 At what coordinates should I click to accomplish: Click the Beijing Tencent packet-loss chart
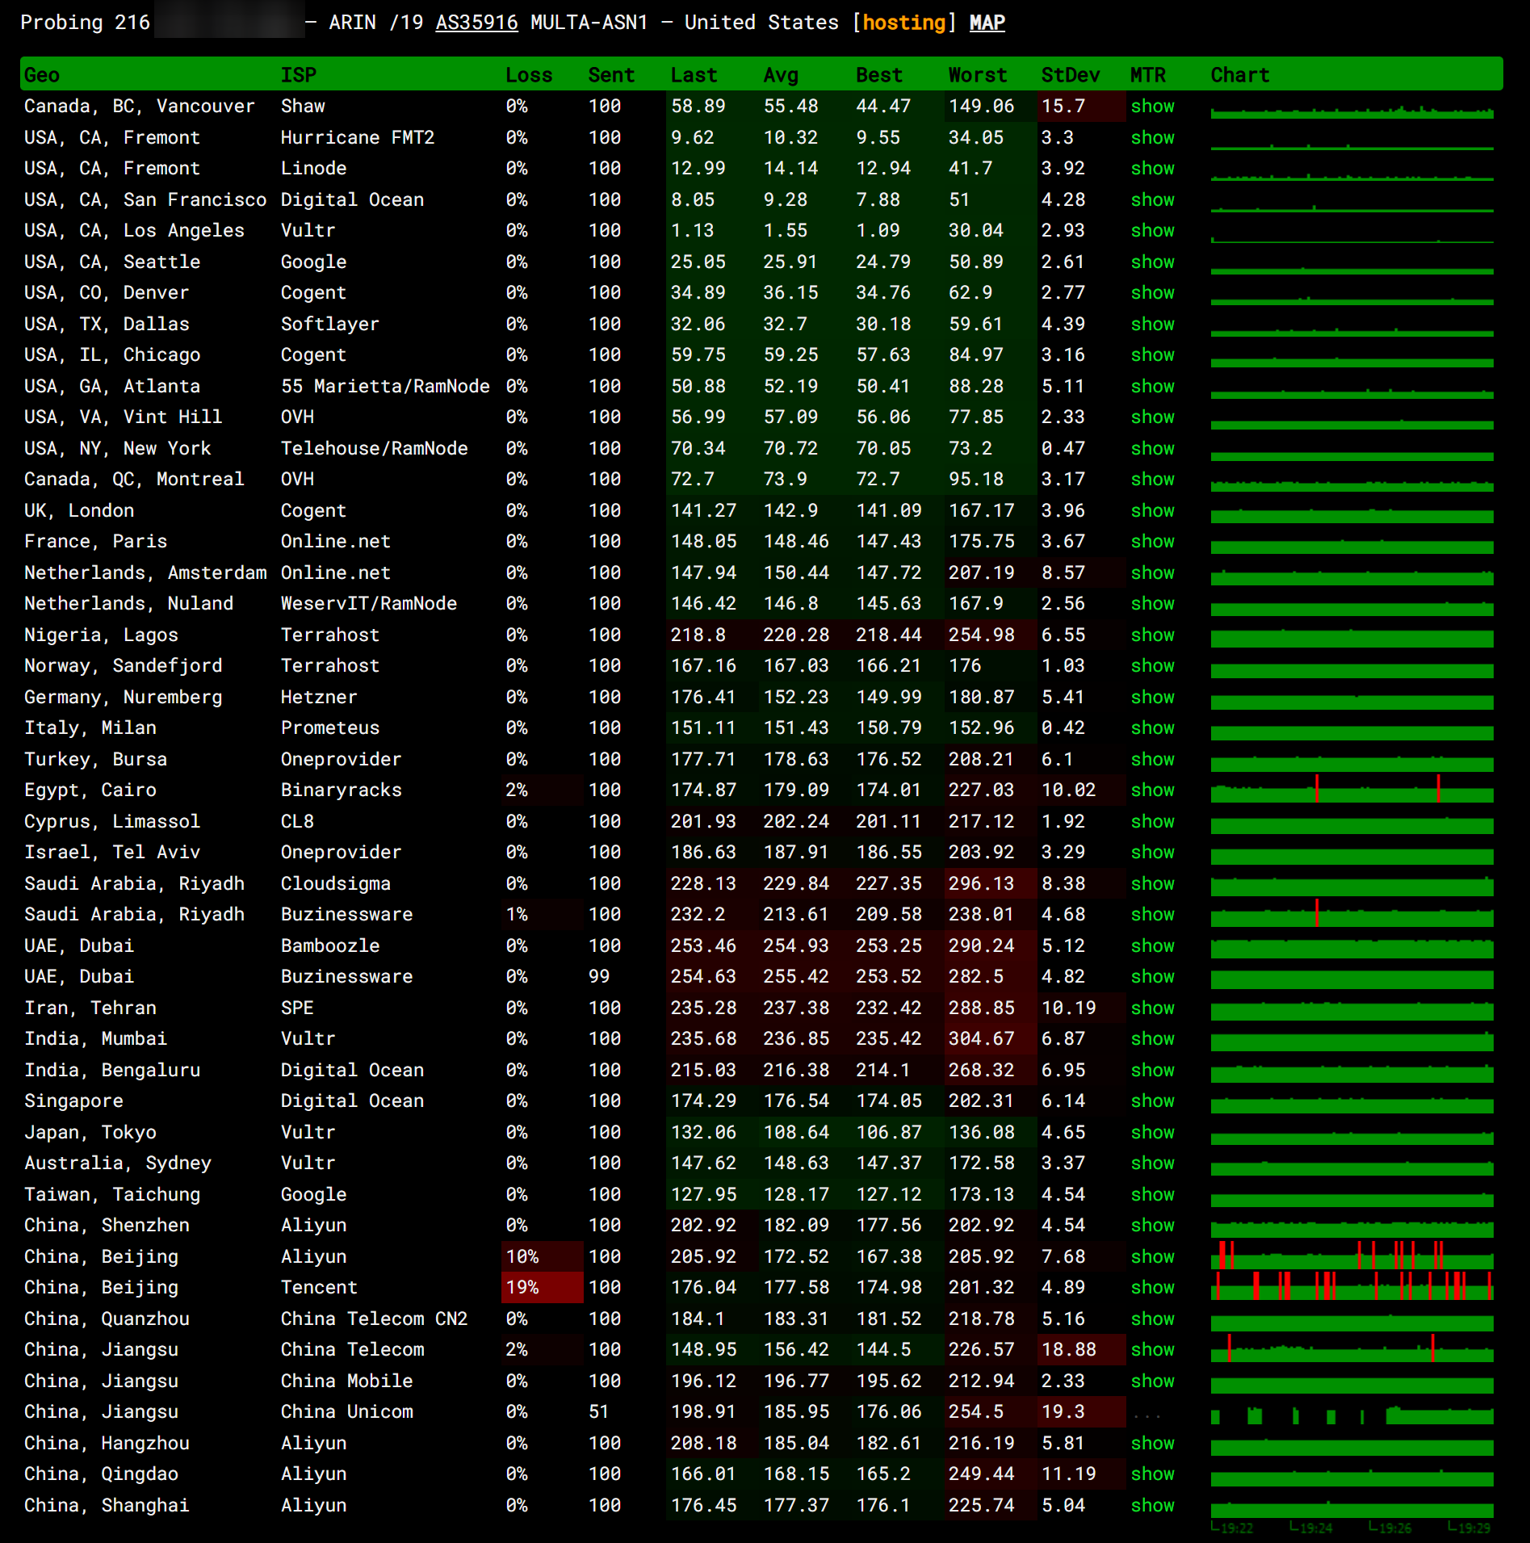(1352, 1286)
